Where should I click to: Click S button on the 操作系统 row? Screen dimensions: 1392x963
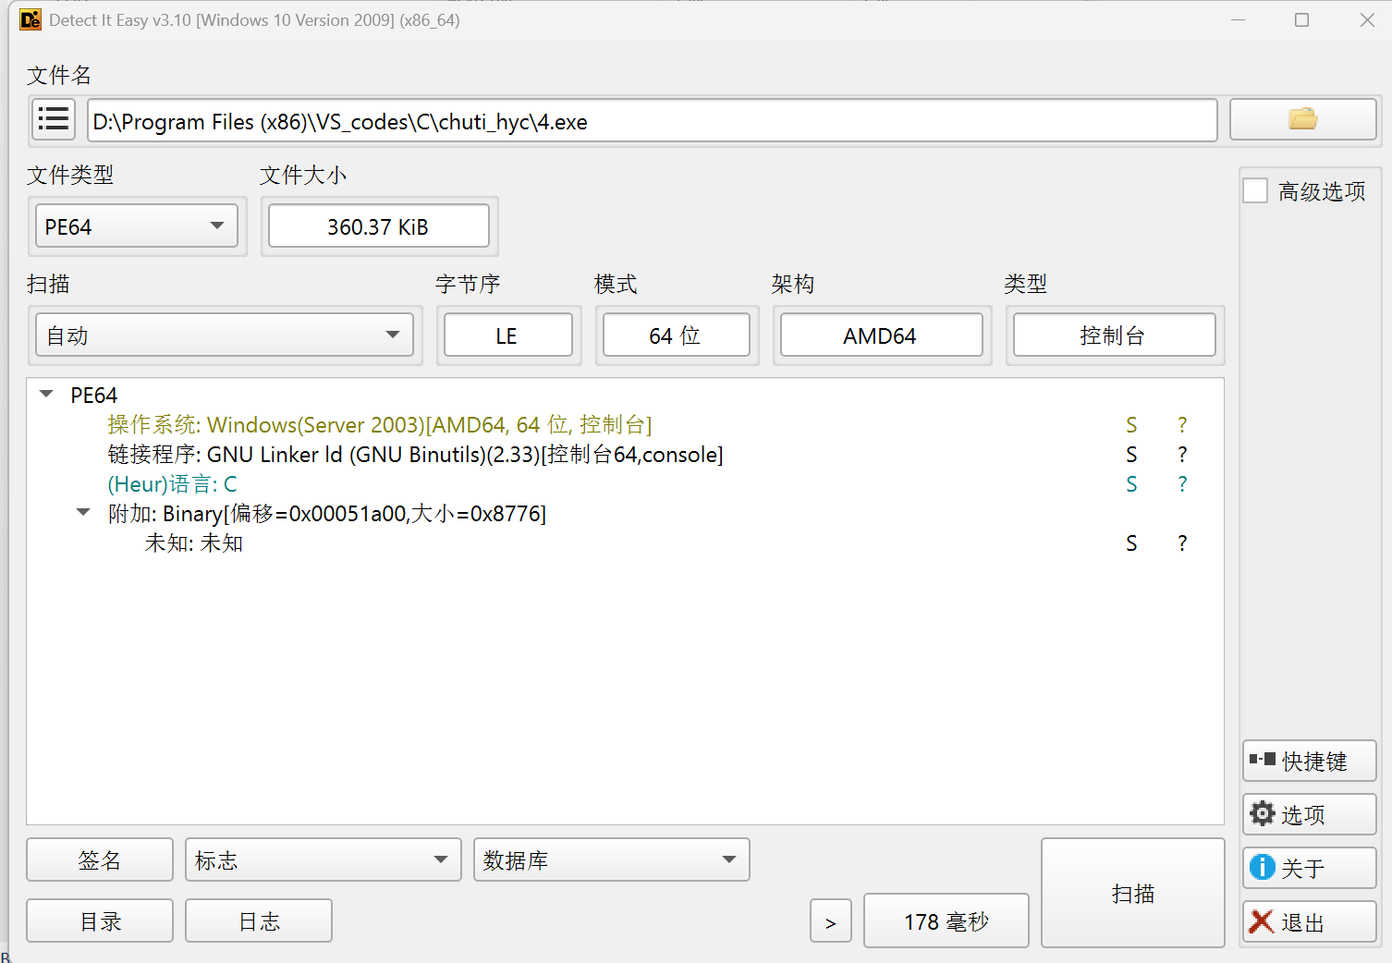[x=1131, y=424]
